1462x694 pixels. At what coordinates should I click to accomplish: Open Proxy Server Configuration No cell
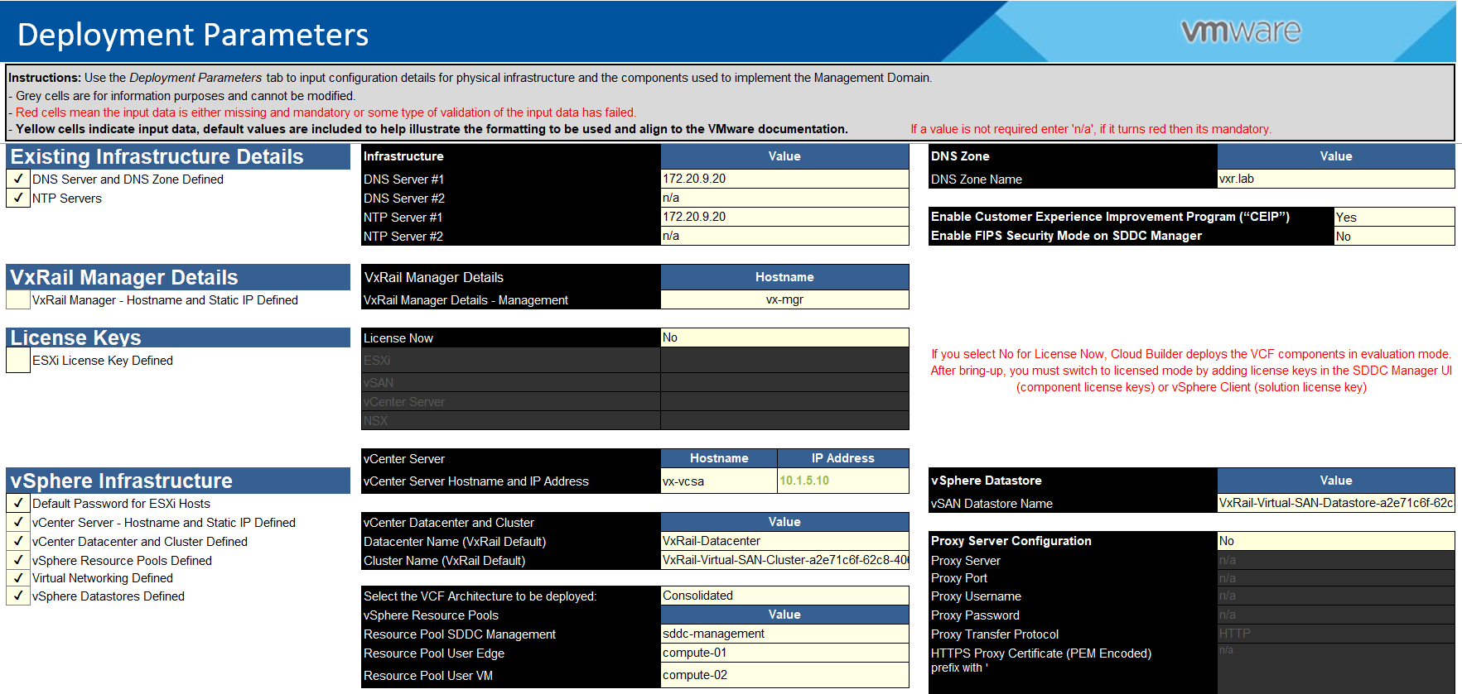tap(1336, 541)
